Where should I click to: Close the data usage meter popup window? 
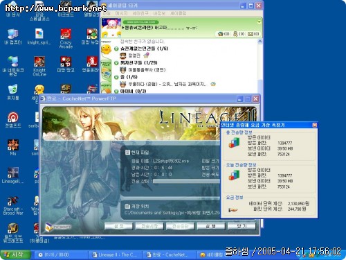click(x=314, y=125)
